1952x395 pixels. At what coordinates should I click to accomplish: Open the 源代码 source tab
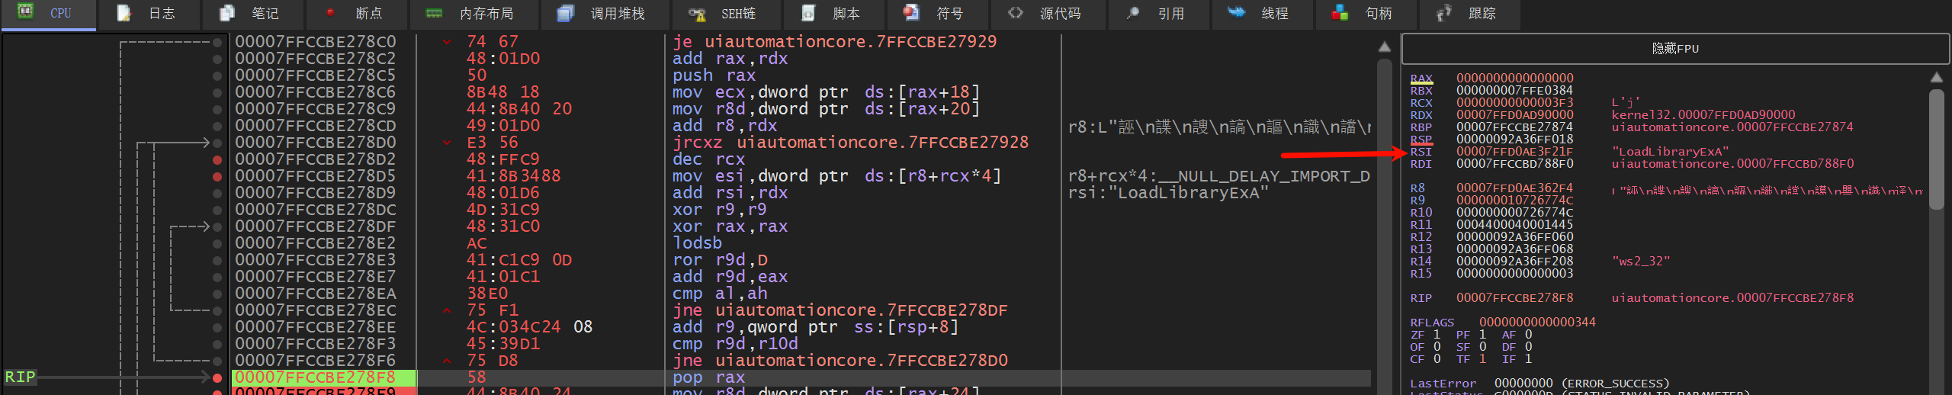click(1048, 14)
